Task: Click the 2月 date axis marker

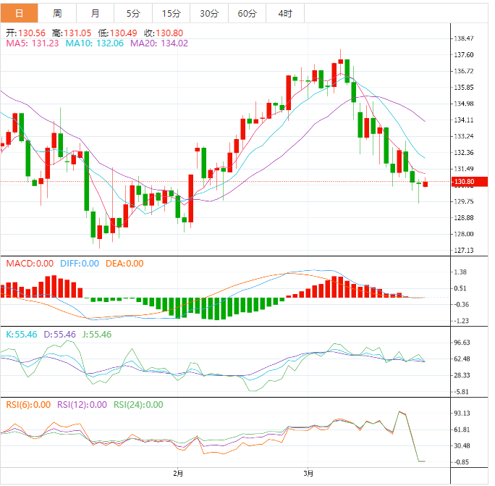Action: coord(178,473)
